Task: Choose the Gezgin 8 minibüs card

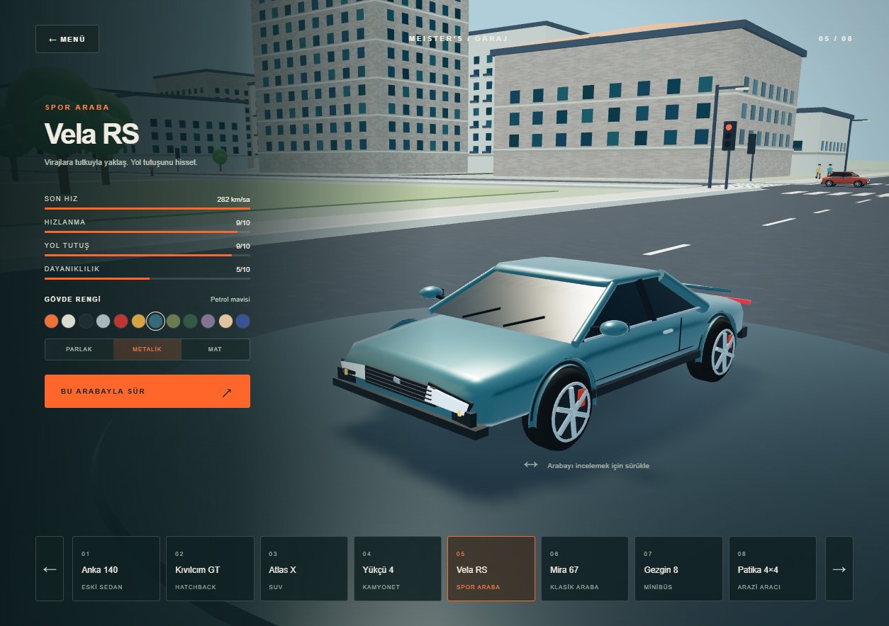Action: click(678, 569)
